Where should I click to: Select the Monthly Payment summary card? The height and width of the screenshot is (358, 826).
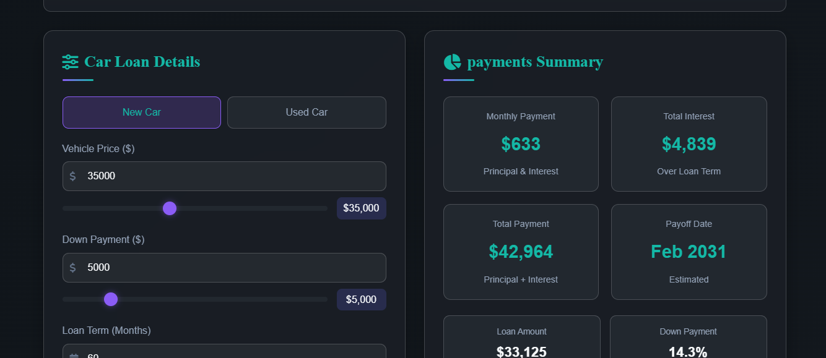click(x=521, y=143)
